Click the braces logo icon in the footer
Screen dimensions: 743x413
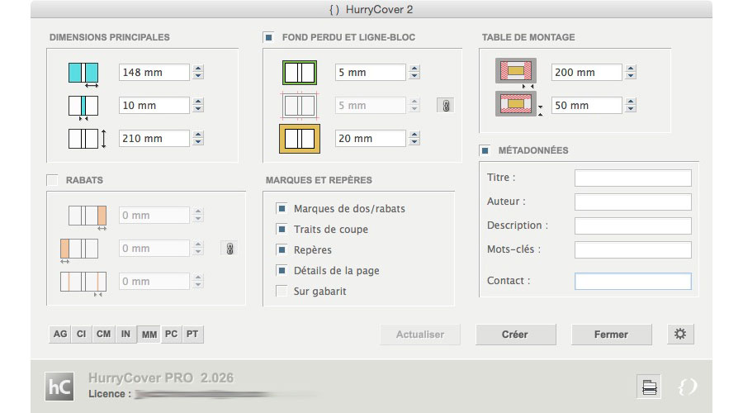point(687,387)
